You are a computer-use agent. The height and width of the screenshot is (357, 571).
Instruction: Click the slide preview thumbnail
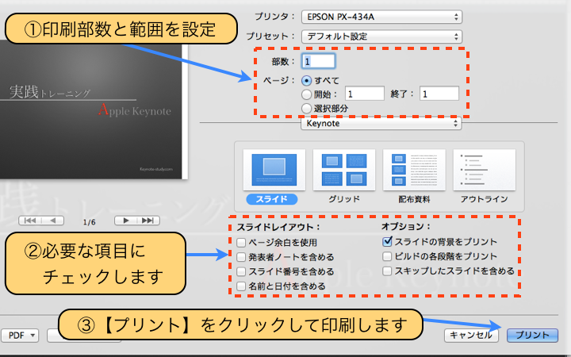[x=93, y=109]
